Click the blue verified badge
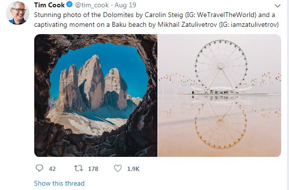Viewport: 289px width, 190px height. coord(69,4)
